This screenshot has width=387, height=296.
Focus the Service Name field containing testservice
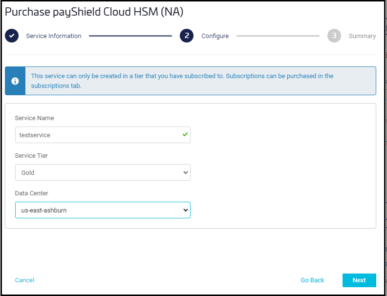click(98, 135)
